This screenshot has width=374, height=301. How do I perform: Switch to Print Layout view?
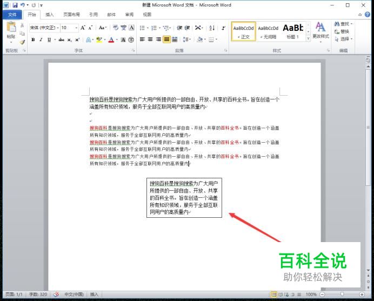point(274,295)
